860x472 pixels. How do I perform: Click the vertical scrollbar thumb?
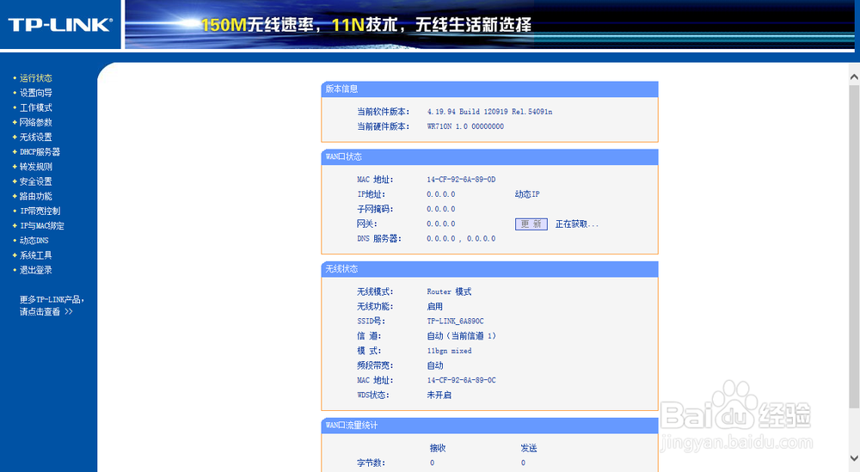(x=854, y=246)
